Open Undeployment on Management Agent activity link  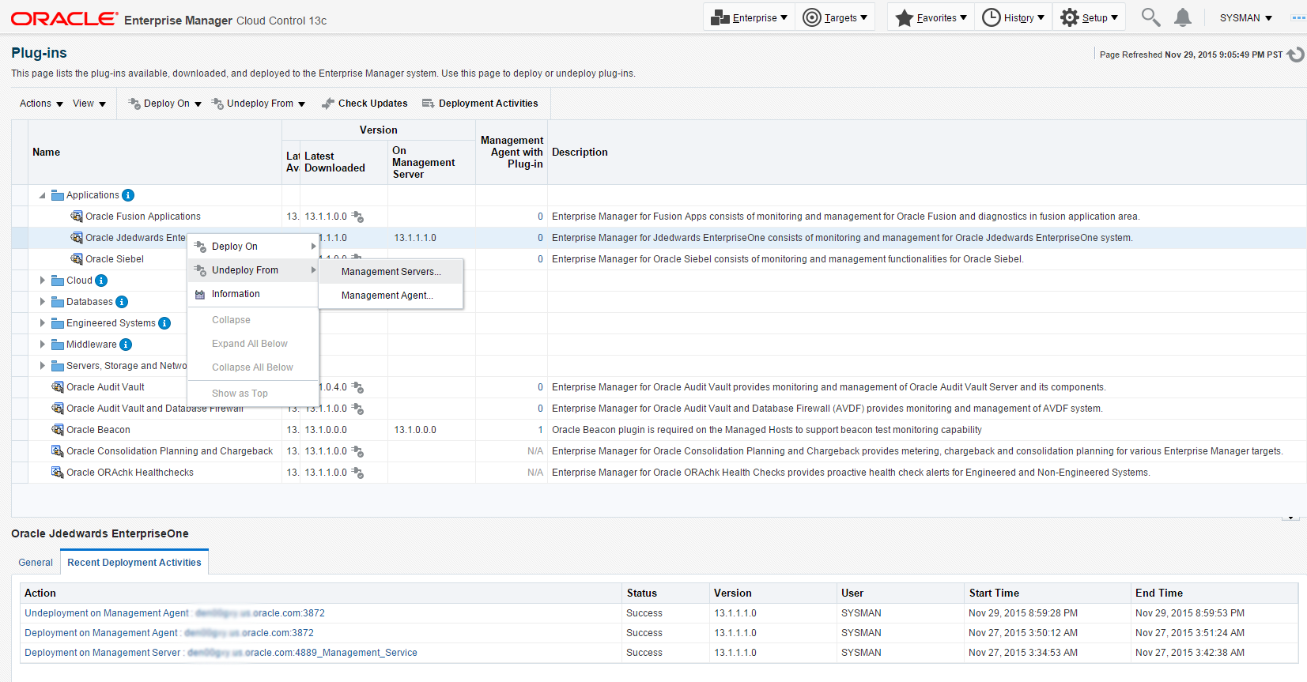pos(106,613)
